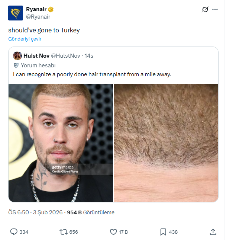The image size is (226, 240).
Task: Open the 954 B Görüntüleme view count
Action: (90, 212)
